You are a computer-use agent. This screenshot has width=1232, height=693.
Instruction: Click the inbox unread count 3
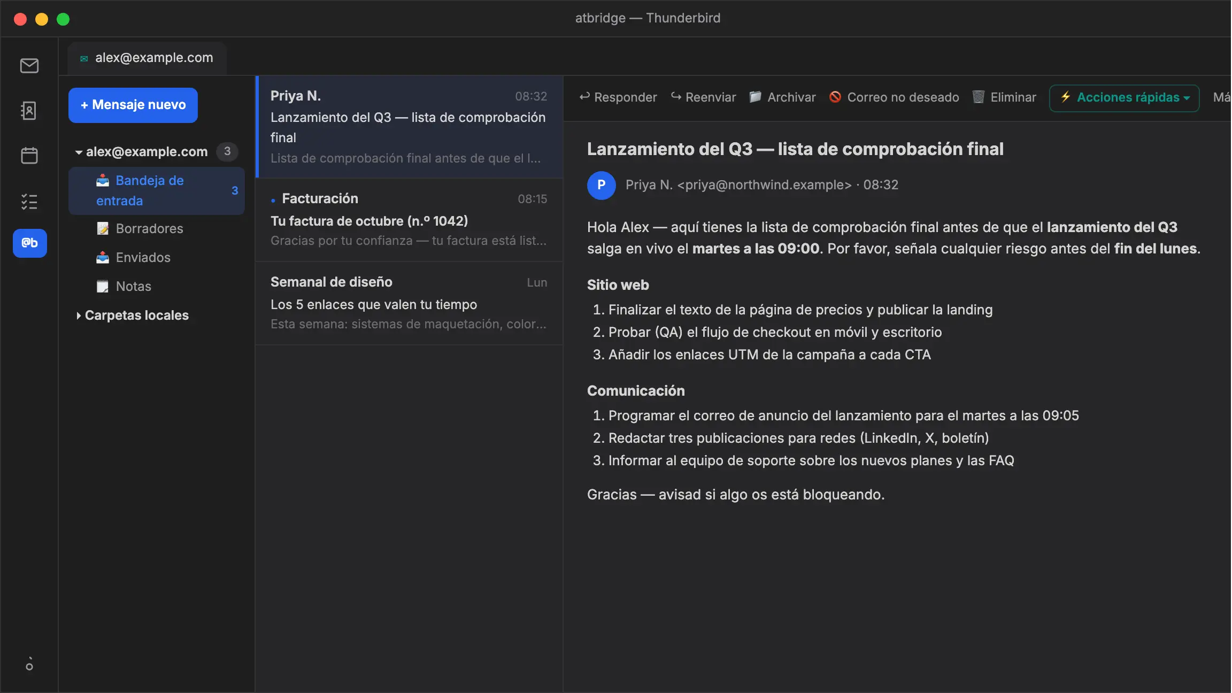click(x=235, y=191)
